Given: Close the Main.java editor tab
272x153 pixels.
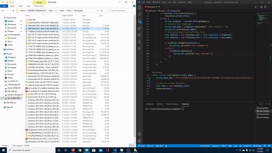Looking at the screenshot, I should (x=159, y=7).
